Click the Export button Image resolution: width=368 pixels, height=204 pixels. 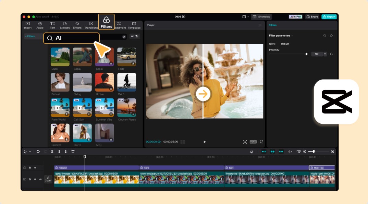click(x=329, y=17)
